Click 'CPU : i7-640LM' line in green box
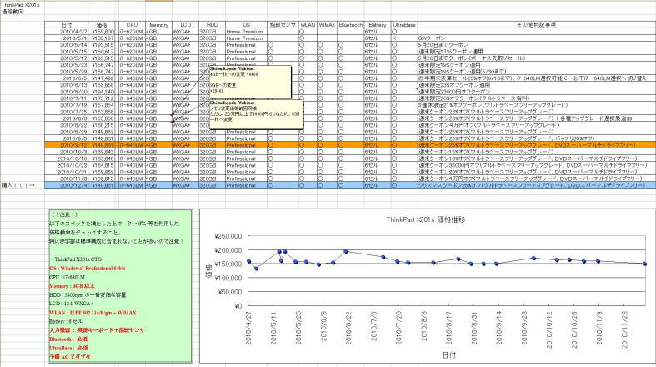656x367 pixels. pos(67,277)
